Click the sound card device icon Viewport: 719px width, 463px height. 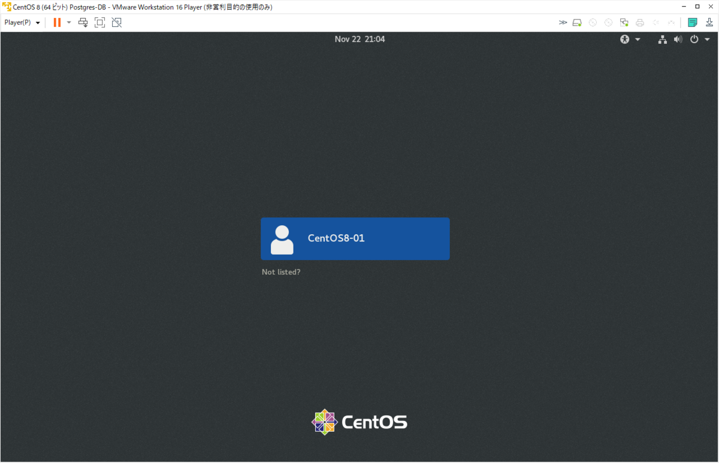click(655, 23)
